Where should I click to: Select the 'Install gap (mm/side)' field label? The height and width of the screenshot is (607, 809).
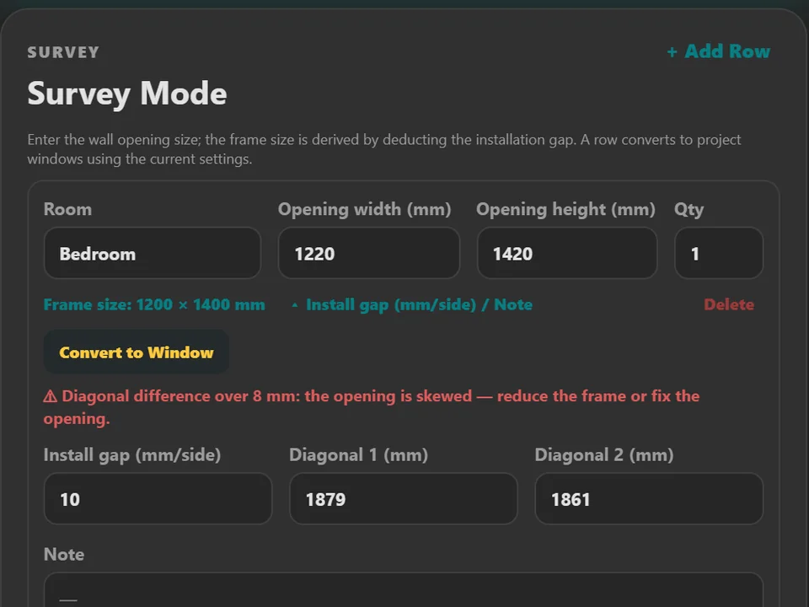[x=132, y=454]
